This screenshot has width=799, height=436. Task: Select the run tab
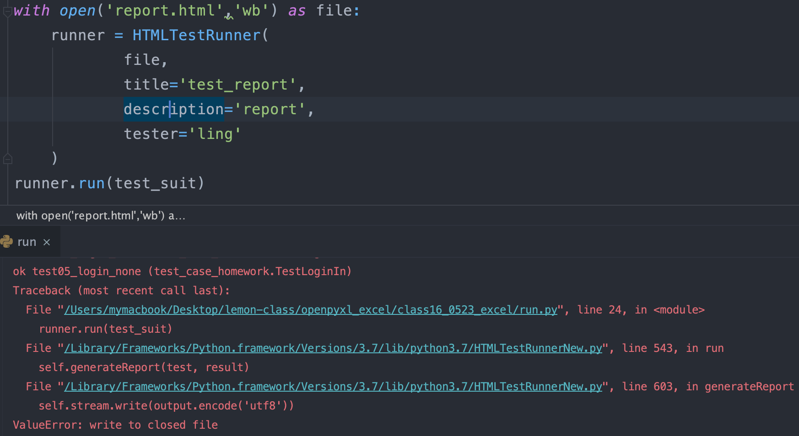tap(27, 241)
